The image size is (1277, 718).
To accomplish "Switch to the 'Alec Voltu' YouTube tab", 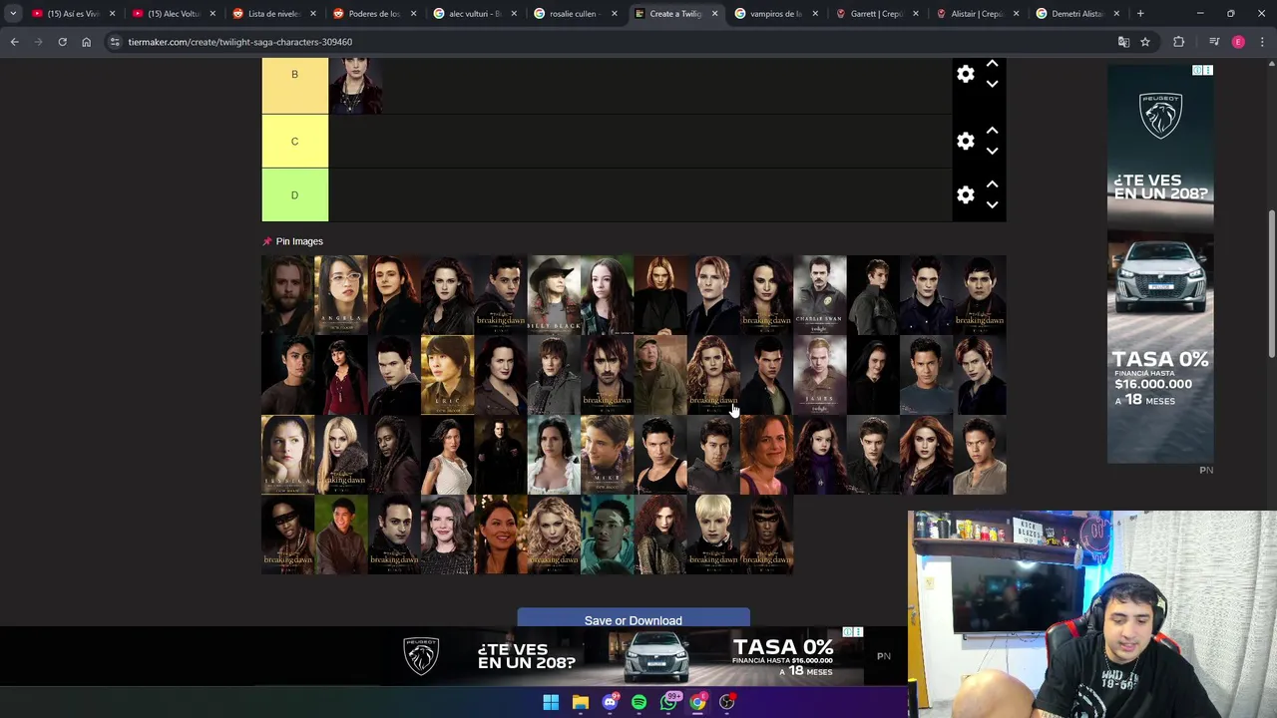I will [x=174, y=13].
